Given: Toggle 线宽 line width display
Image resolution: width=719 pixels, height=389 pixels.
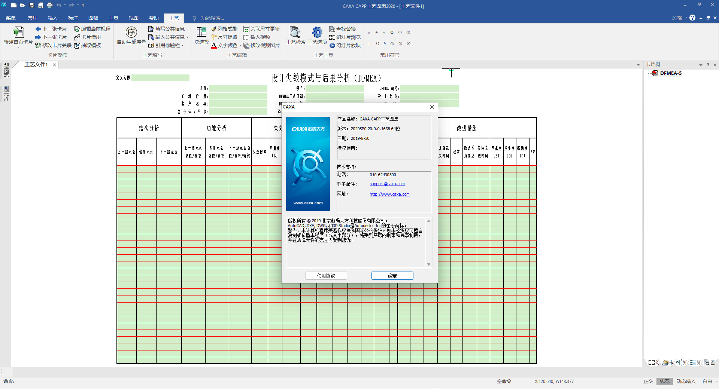Looking at the screenshot, I should tap(665, 382).
